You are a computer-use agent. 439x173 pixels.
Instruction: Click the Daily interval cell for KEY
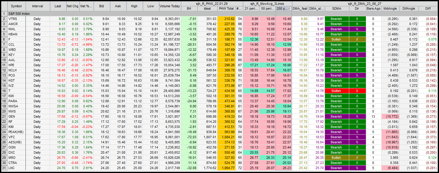point(37,55)
